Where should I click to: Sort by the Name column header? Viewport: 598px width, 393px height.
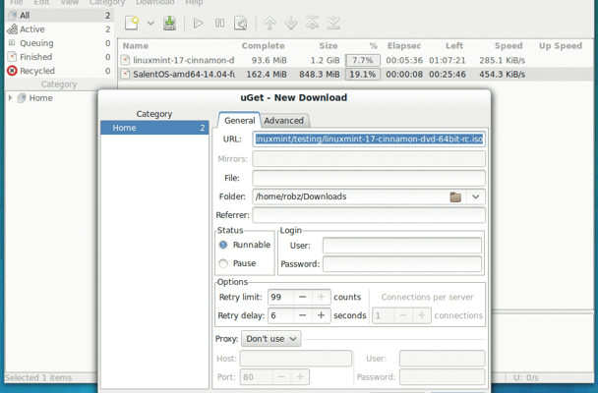[x=136, y=46]
